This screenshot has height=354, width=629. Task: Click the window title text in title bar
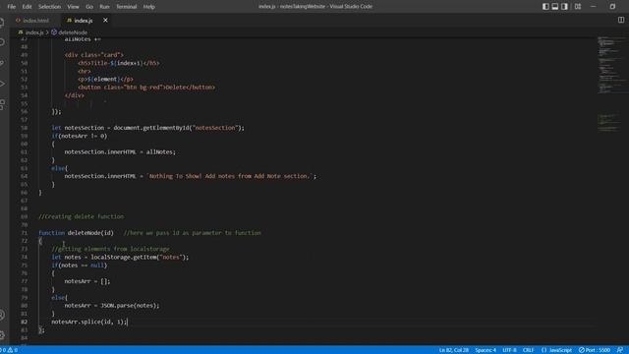315,7
